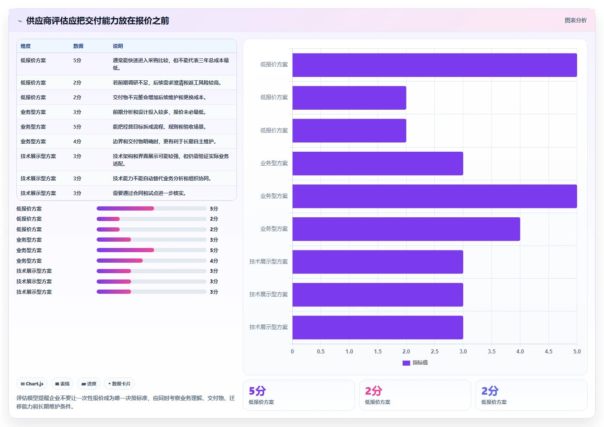The height and width of the screenshot is (427, 604).
Task: Click 4分 cell in the table
Action: pos(77,142)
